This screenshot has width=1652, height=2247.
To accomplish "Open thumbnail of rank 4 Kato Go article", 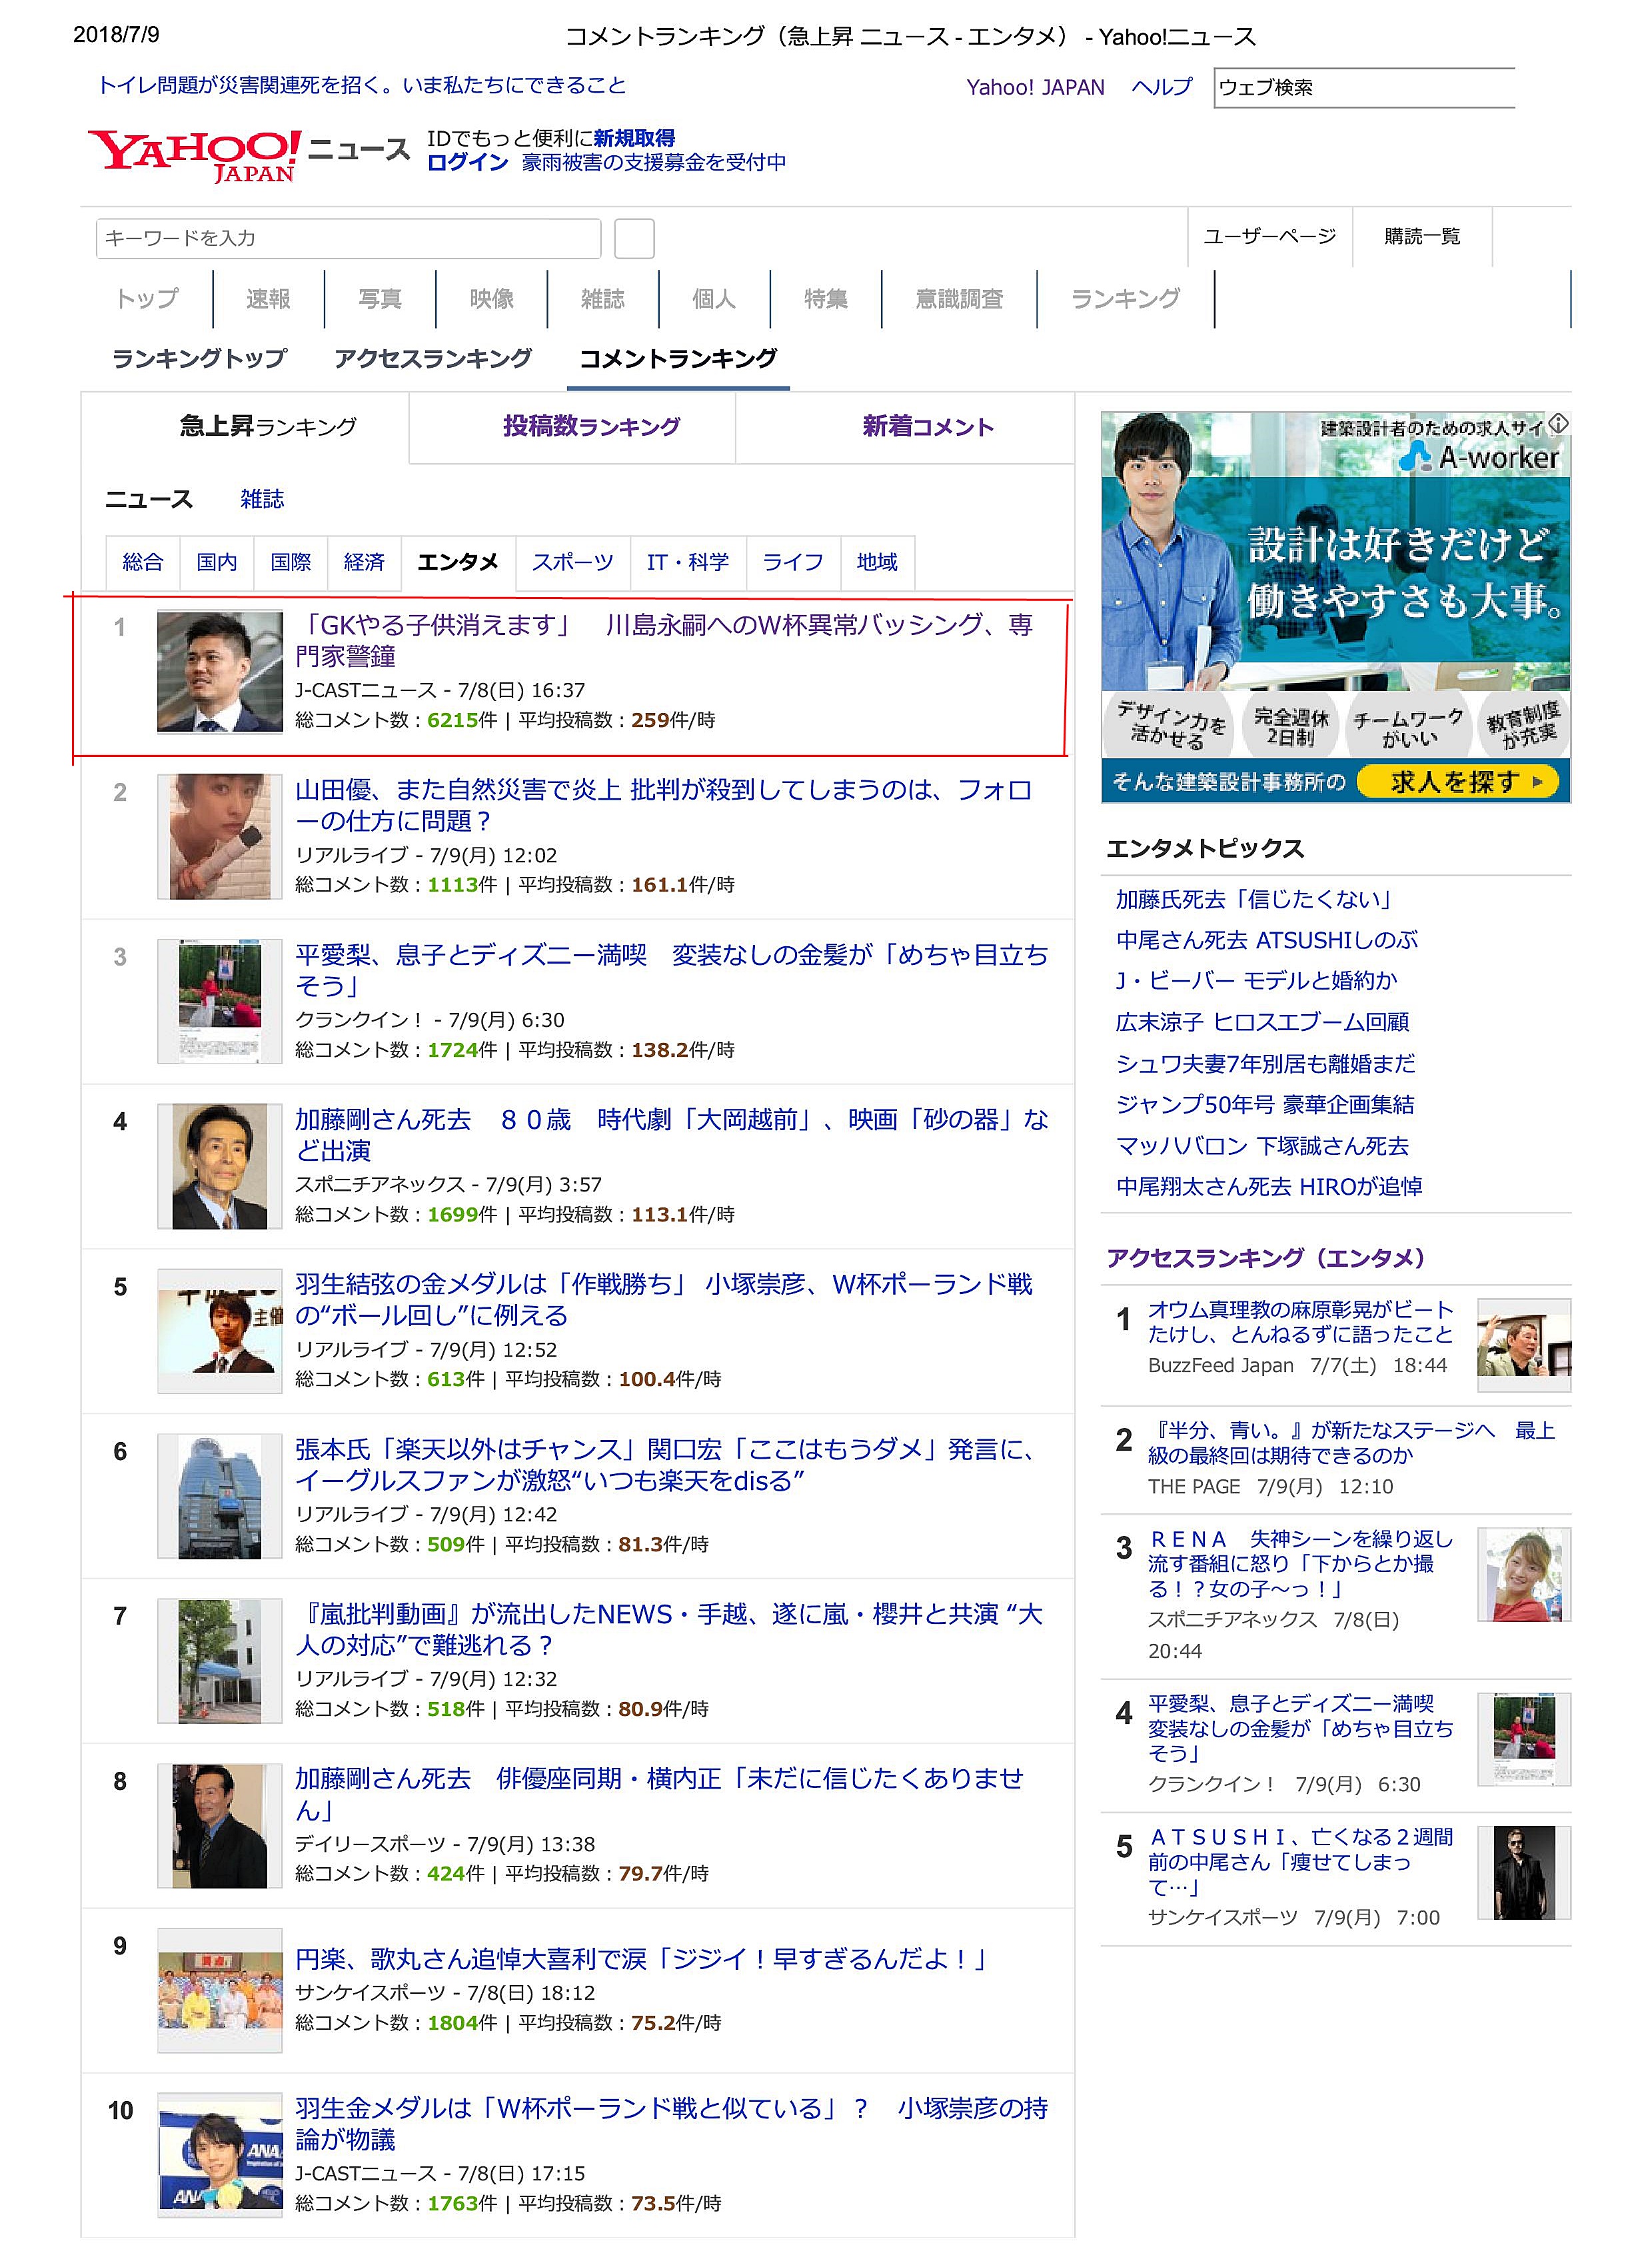I will [x=220, y=1166].
